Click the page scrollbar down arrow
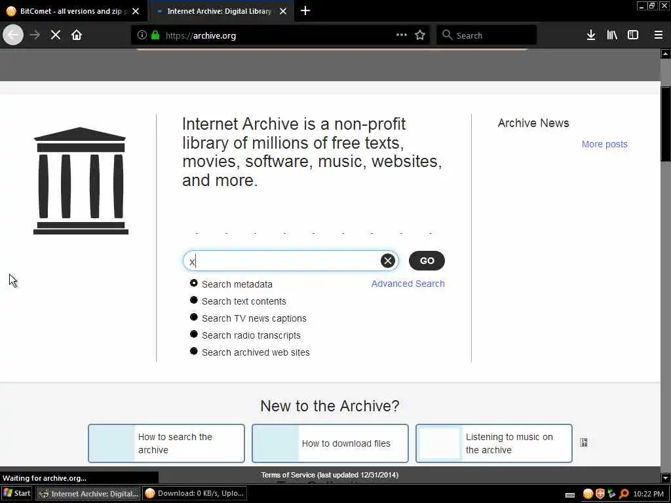The width and height of the screenshot is (671, 503). point(666,477)
